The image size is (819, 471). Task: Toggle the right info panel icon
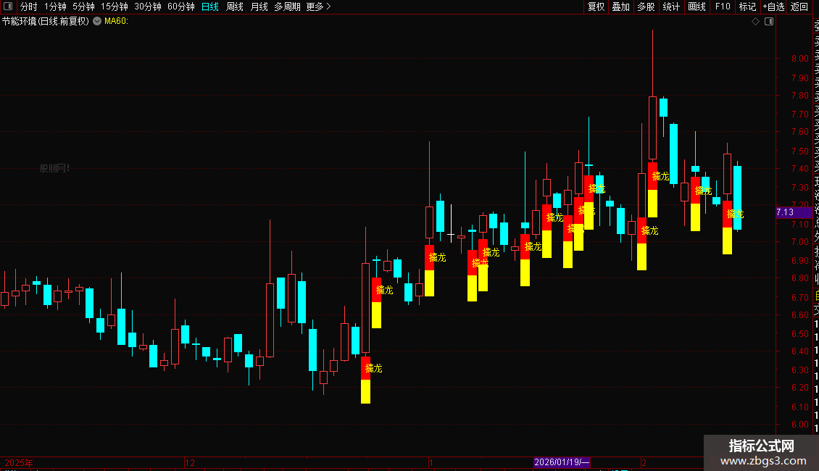pyautogui.click(x=769, y=22)
